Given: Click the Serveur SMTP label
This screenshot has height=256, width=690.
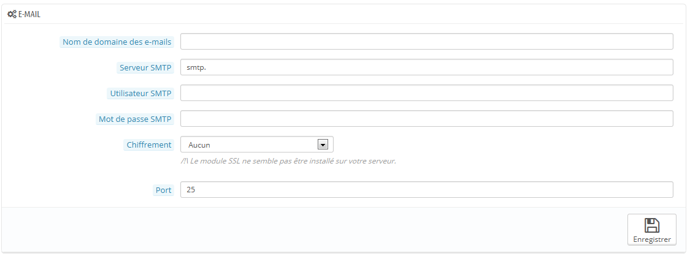Looking at the screenshot, I should [145, 67].
